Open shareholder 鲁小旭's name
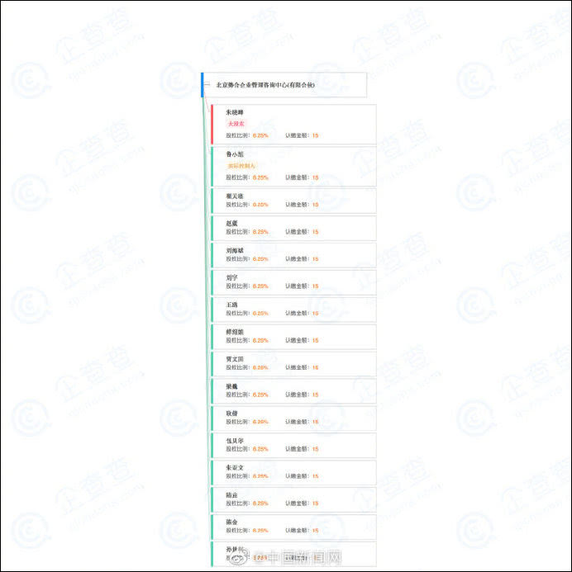572x572 pixels. click(x=235, y=154)
